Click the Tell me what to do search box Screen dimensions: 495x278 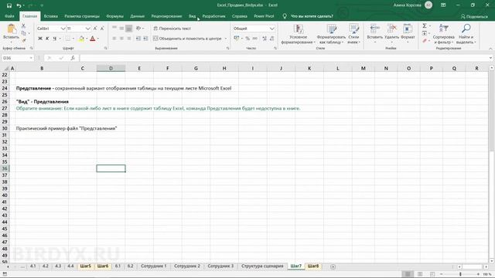312,16
